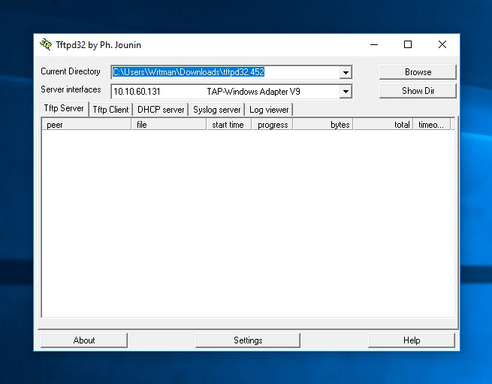The width and height of the screenshot is (492, 384).
Task: Open the Settings button
Action: (248, 340)
